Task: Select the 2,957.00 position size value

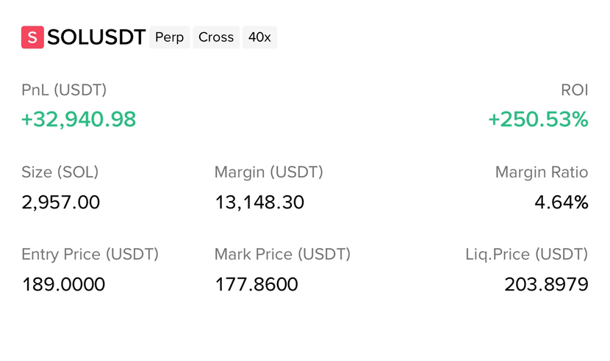Action: [x=61, y=202]
